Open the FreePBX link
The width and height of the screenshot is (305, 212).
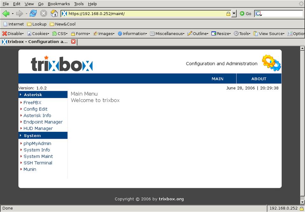point(32,102)
